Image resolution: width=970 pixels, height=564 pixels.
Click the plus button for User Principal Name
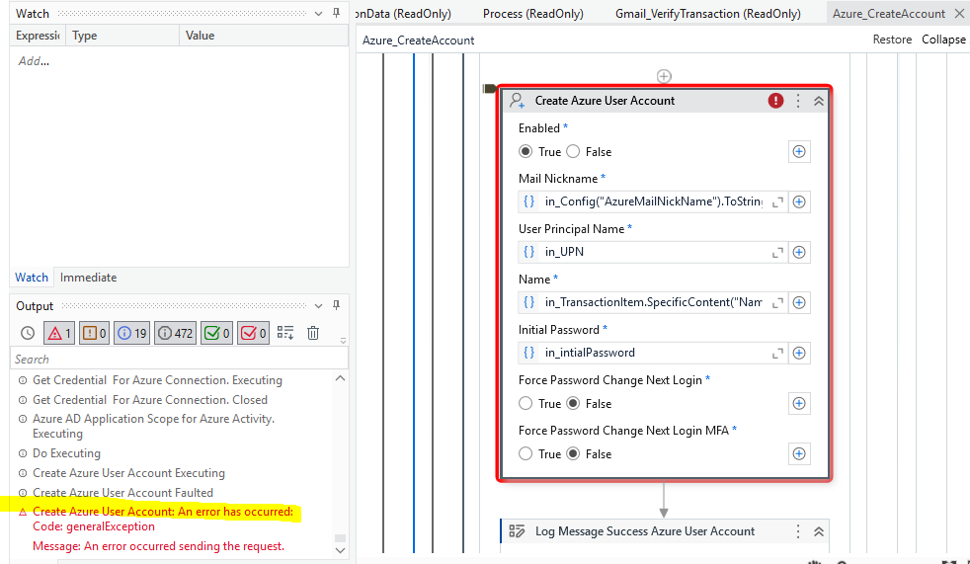click(799, 252)
